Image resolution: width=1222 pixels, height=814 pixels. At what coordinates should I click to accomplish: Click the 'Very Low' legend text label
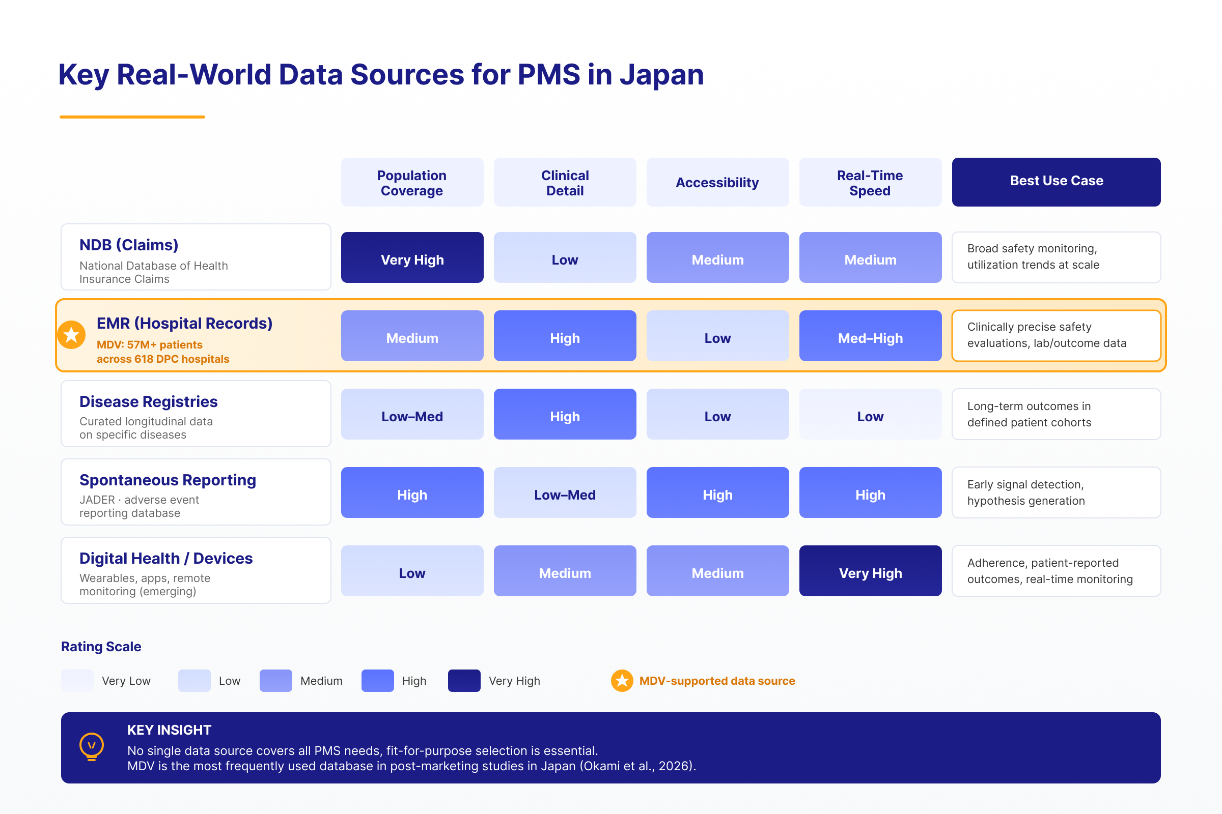[126, 681]
